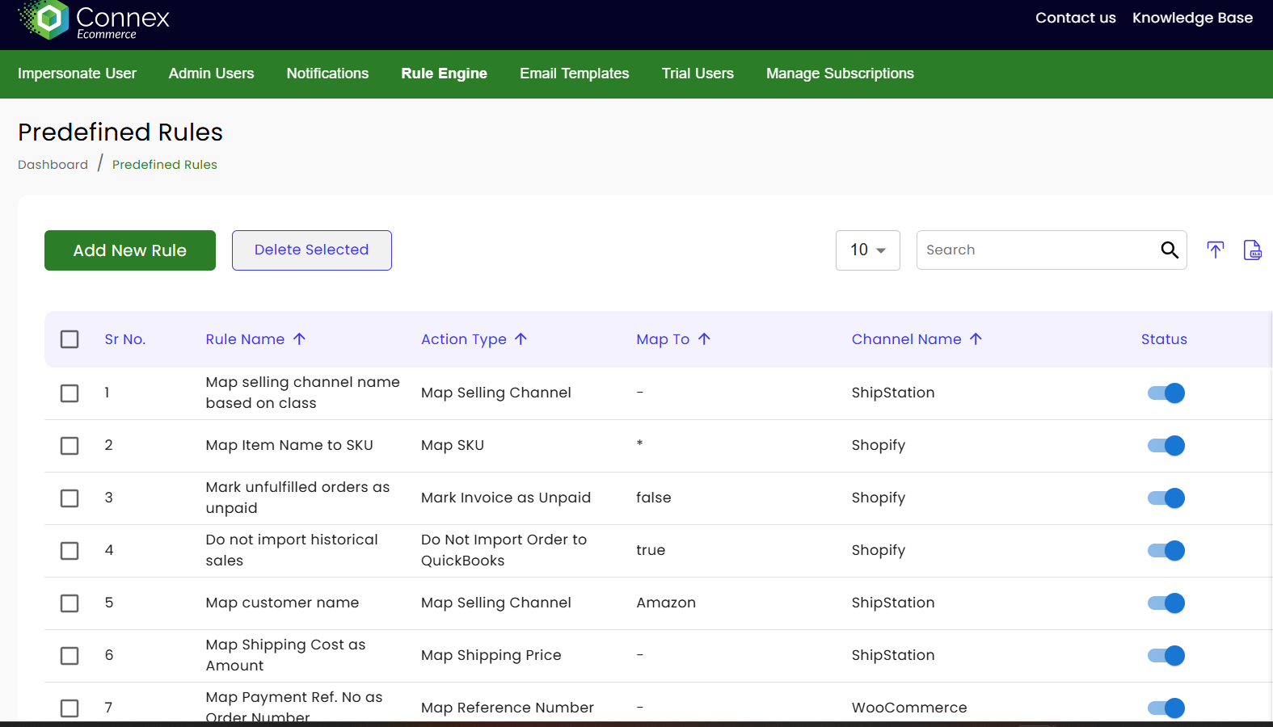Click the Rule Name column header
This screenshot has width=1273, height=727.
pyautogui.click(x=245, y=339)
